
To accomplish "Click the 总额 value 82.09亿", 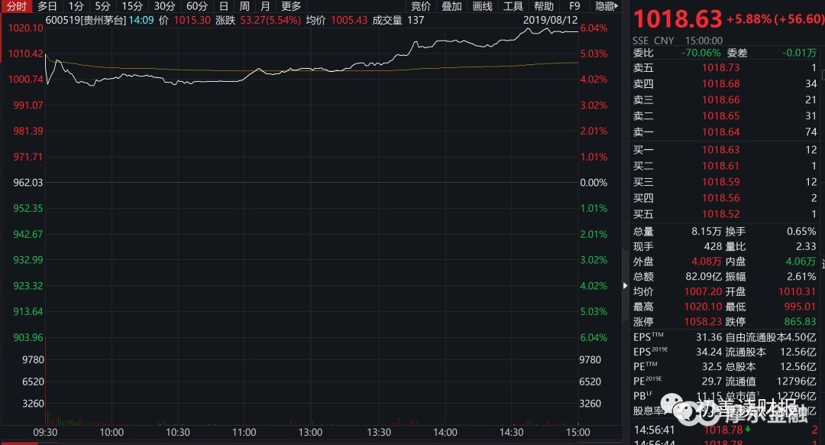I will [704, 277].
